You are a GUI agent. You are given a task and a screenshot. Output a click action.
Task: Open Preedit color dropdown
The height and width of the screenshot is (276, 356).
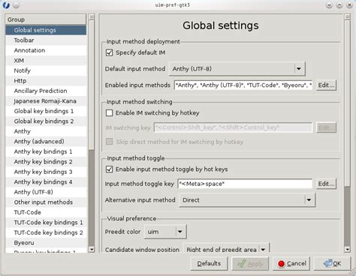(165, 232)
